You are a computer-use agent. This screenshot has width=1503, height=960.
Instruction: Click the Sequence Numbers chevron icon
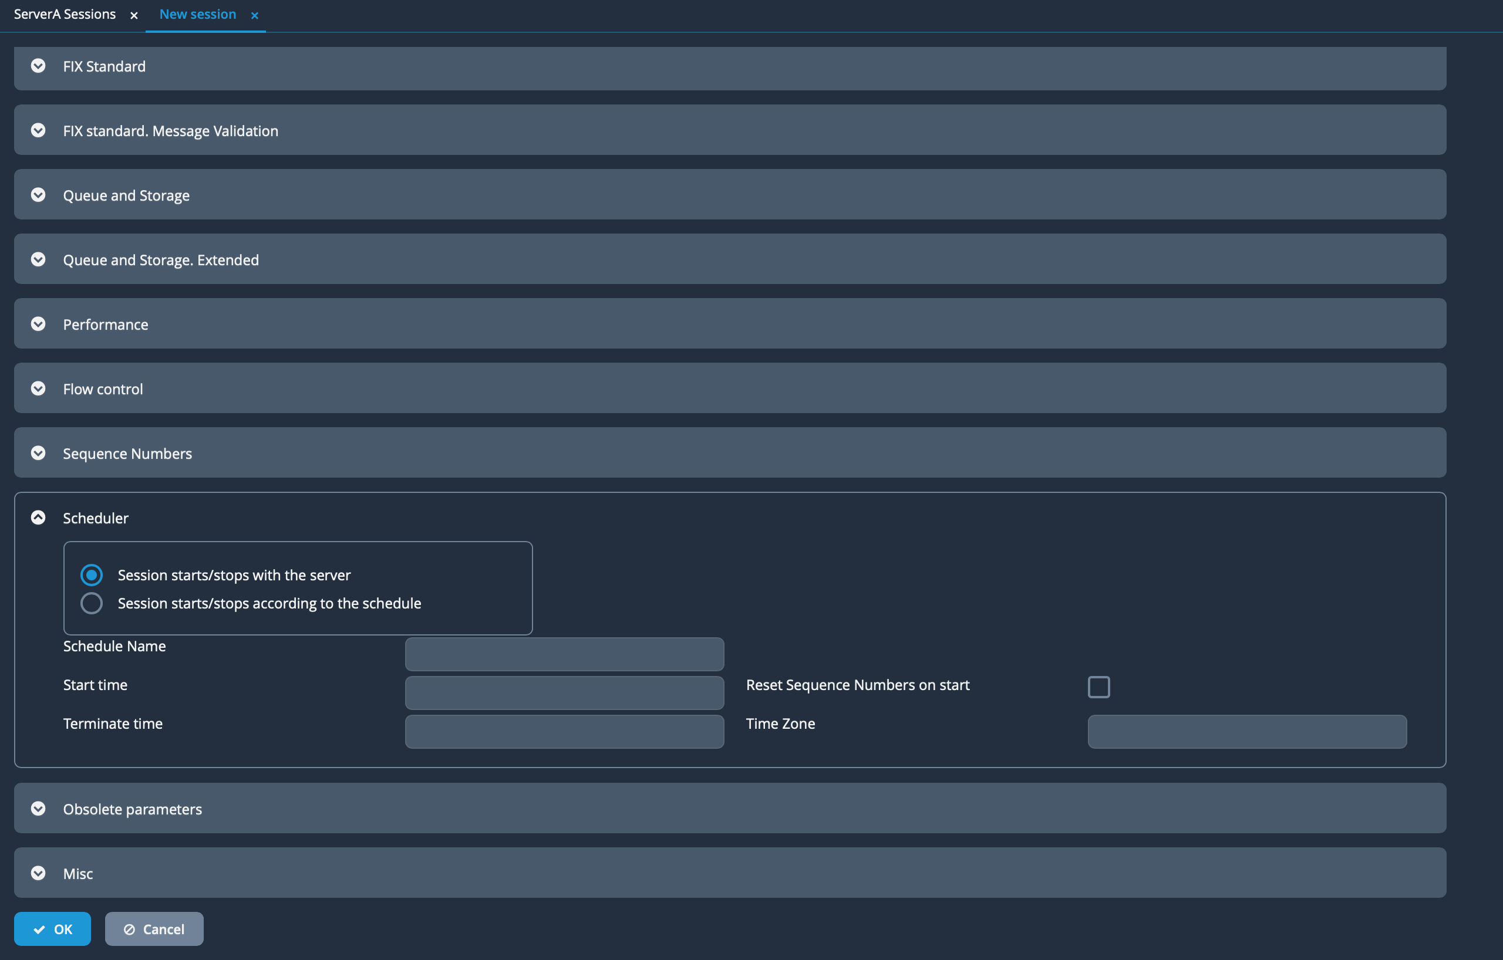pos(38,454)
